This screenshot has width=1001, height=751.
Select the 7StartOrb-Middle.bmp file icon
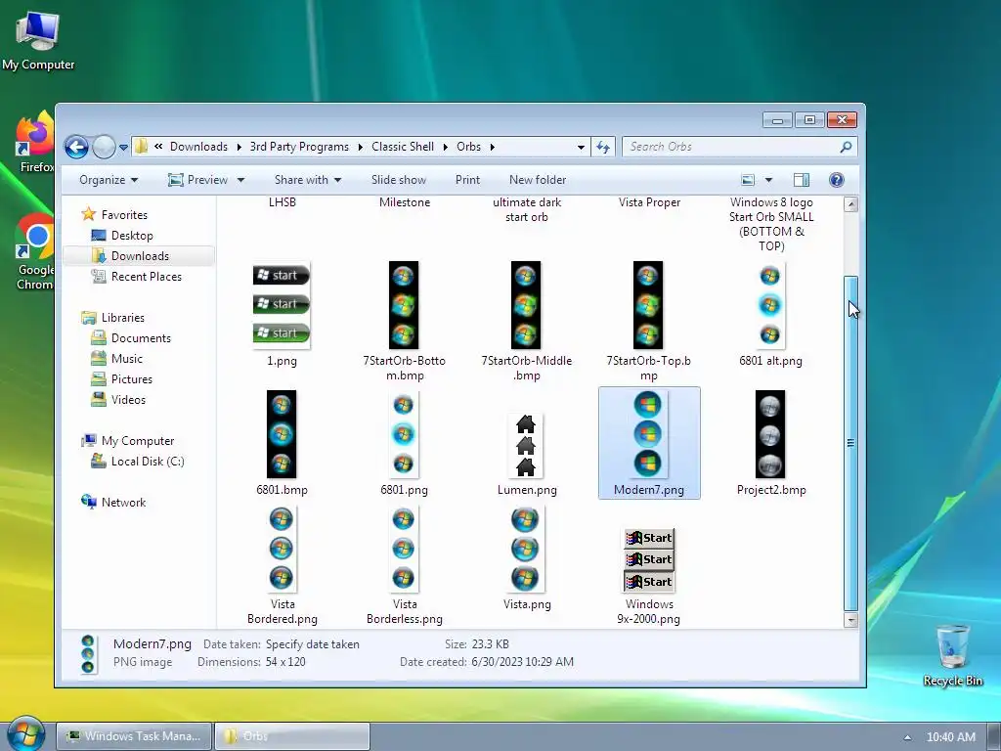point(526,305)
